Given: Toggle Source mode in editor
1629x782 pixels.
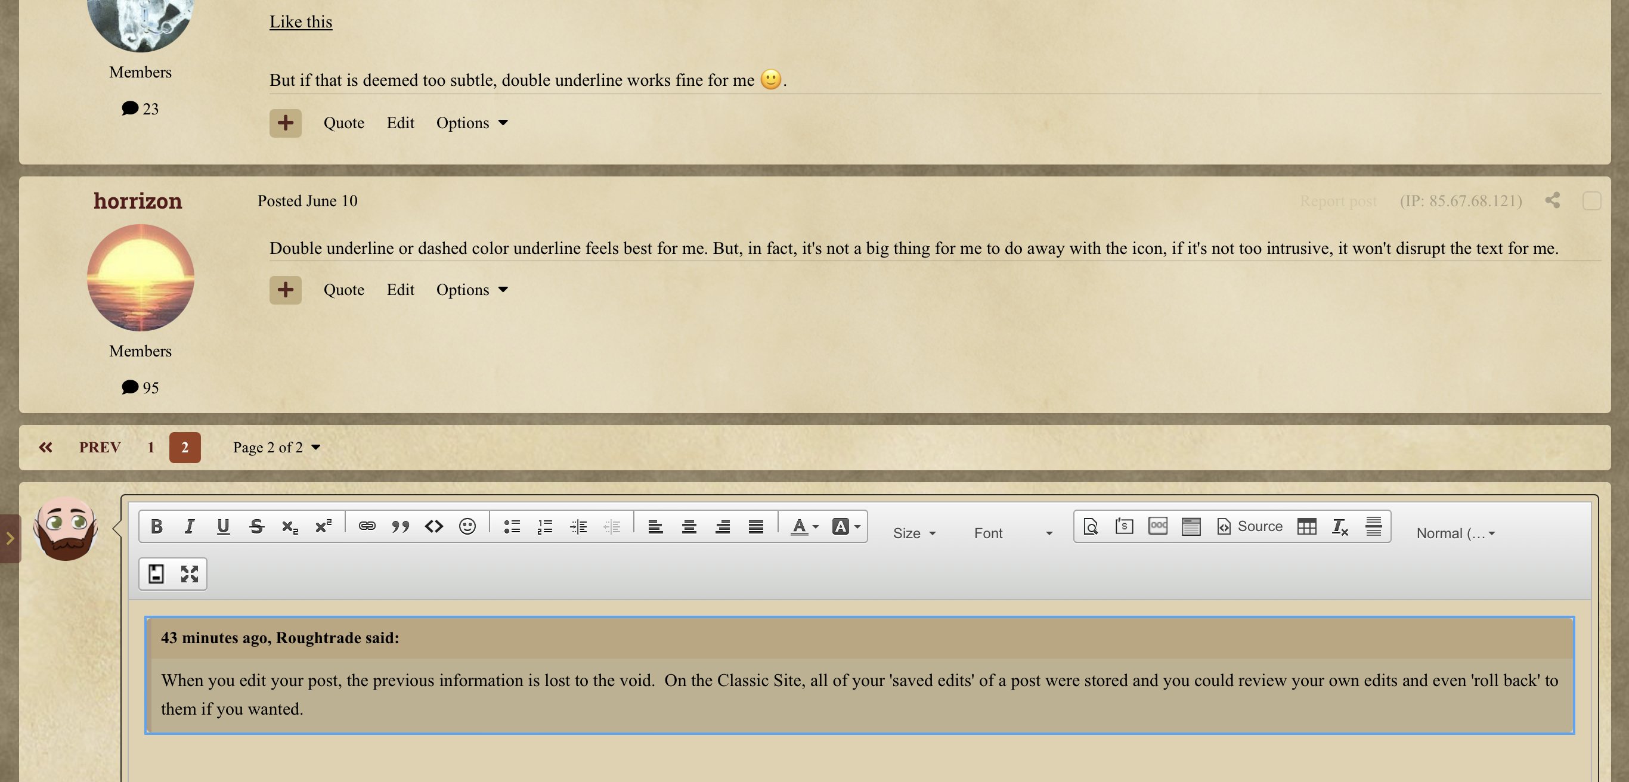Looking at the screenshot, I should point(1250,526).
